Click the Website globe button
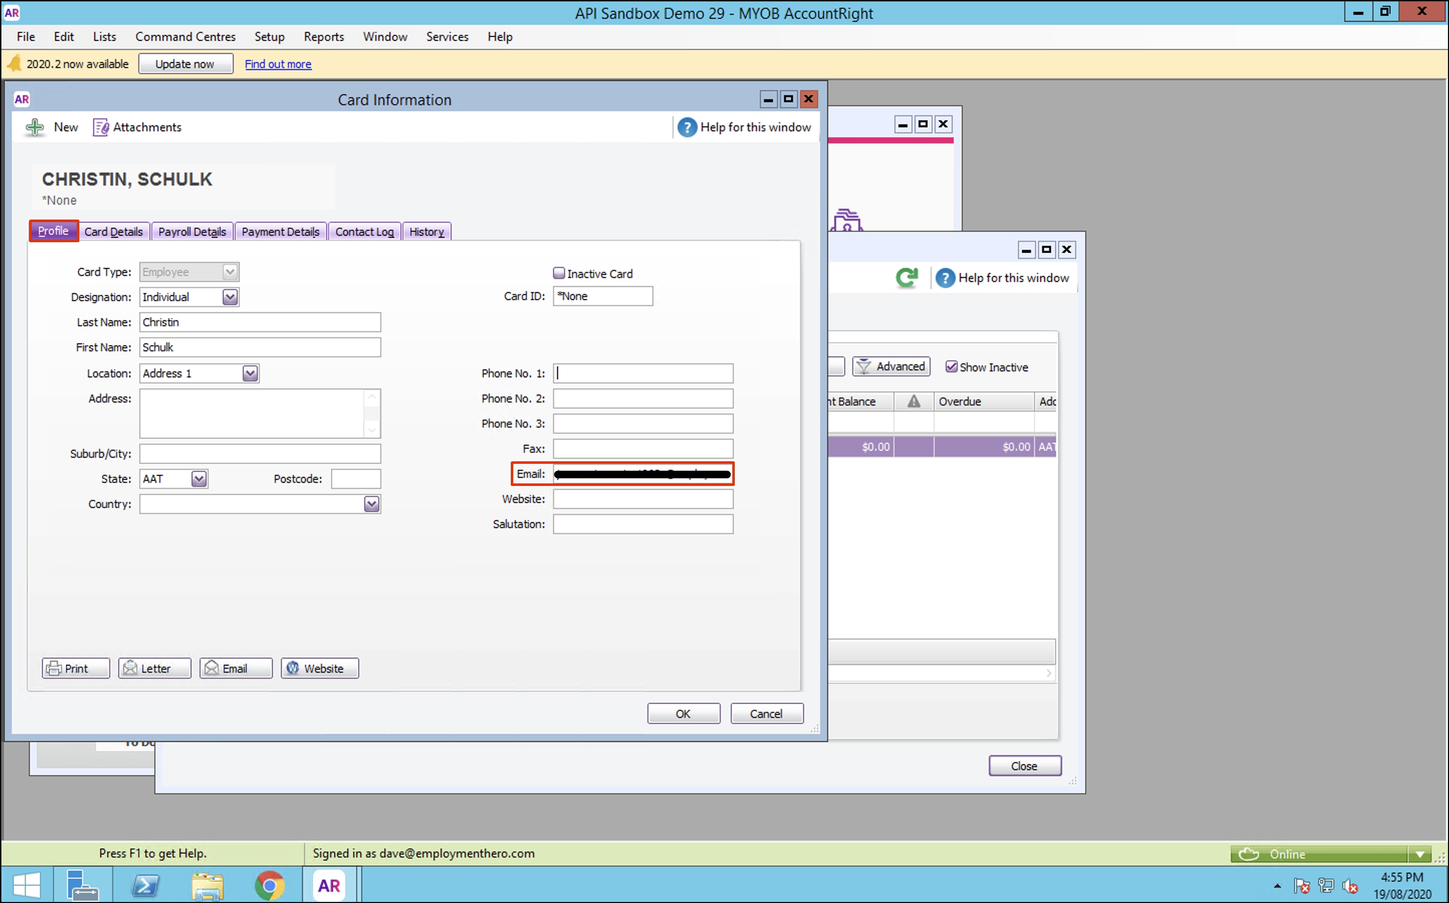Viewport: 1449px width, 903px height. 319,668
